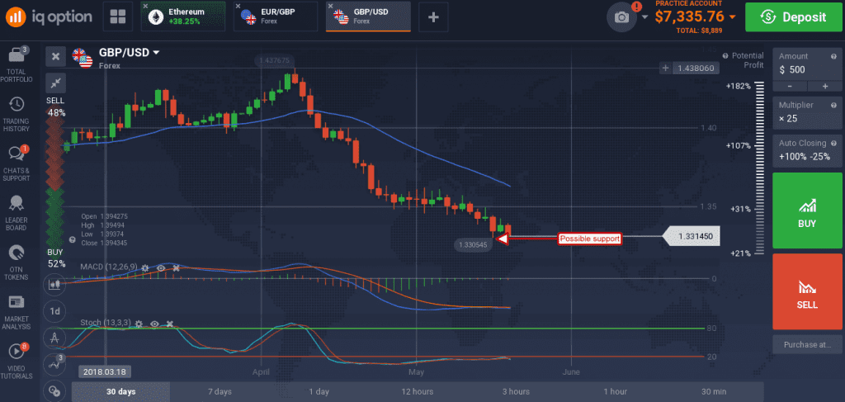Screen dimensions: 845x402
Task: Expand the practice account balance dropdown
Action: [732, 17]
